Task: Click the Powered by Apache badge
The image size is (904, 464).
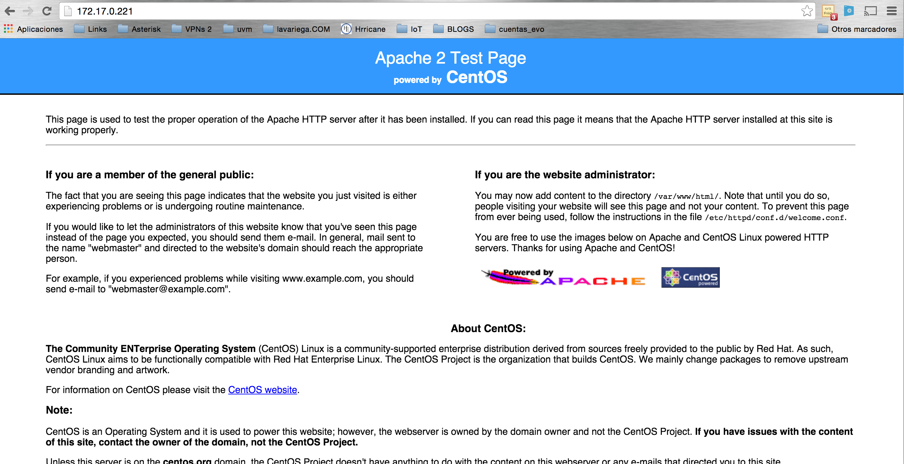Action: click(x=563, y=277)
